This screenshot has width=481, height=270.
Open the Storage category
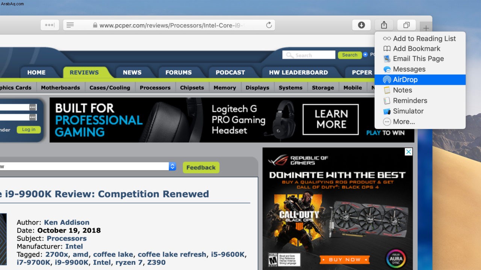point(323,87)
